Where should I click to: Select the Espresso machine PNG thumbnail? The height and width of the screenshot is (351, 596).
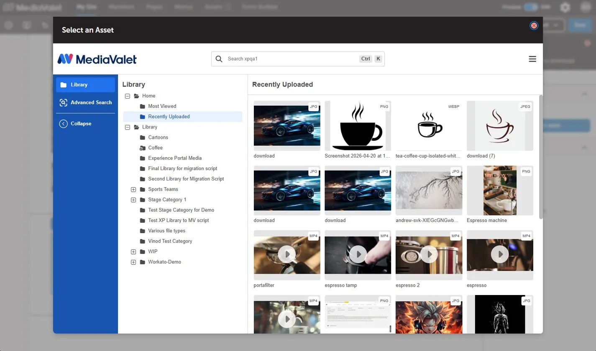500,191
